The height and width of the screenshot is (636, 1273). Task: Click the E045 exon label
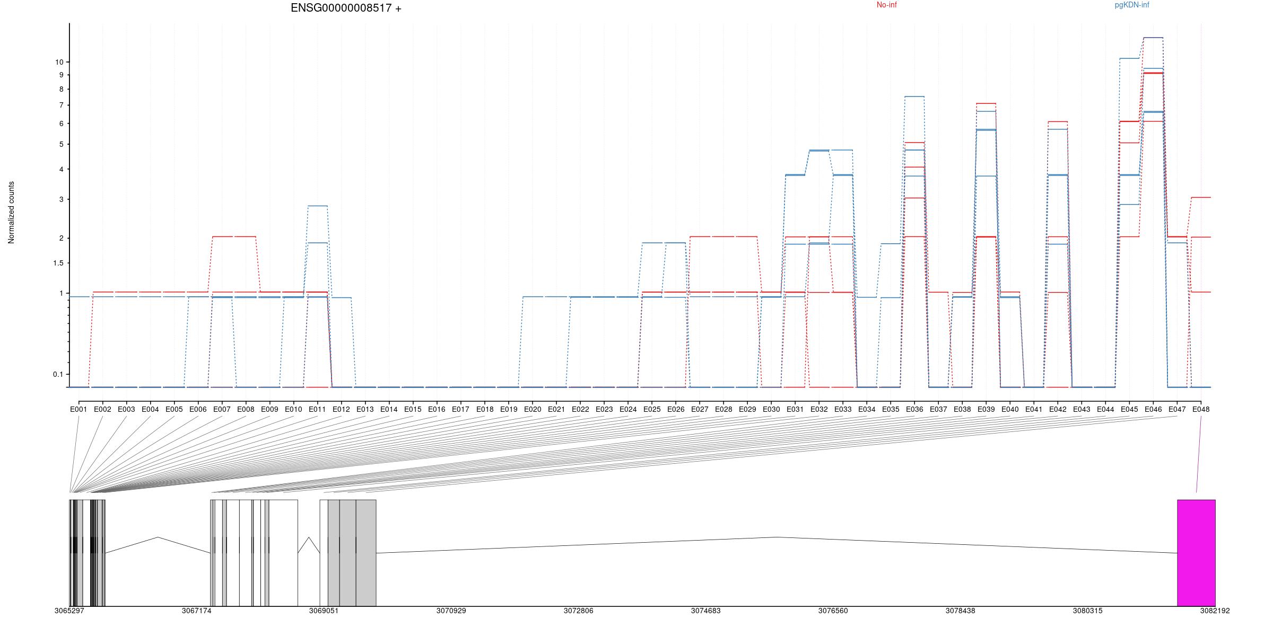coord(1129,409)
